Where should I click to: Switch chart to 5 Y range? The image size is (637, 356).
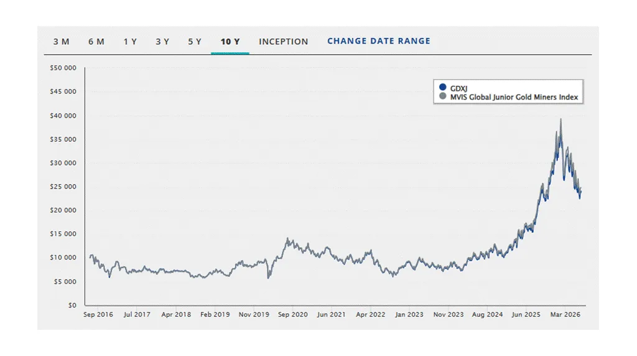(x=195, y=42)
